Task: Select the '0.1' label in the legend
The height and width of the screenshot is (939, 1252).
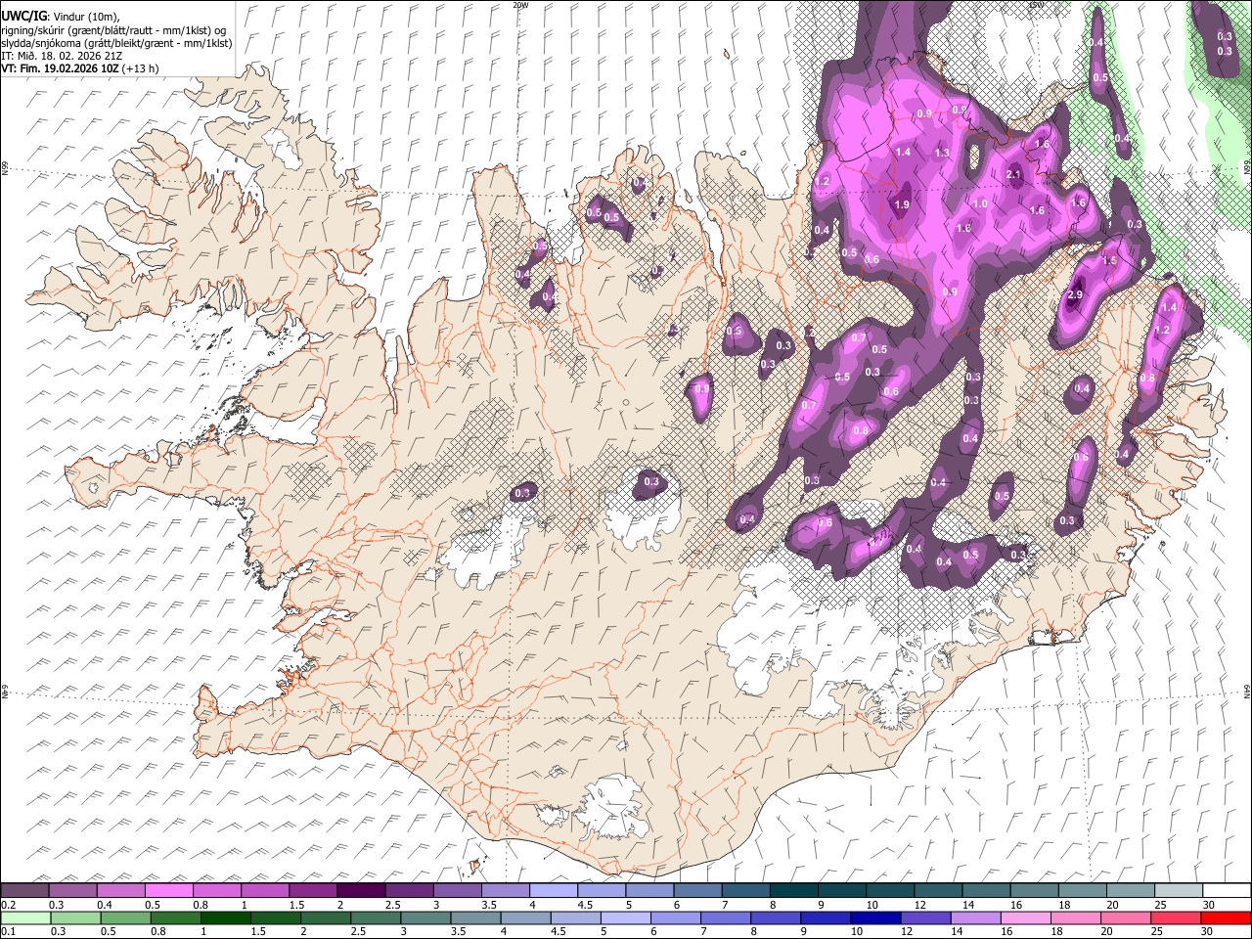Action: click(x=8, y=932)
